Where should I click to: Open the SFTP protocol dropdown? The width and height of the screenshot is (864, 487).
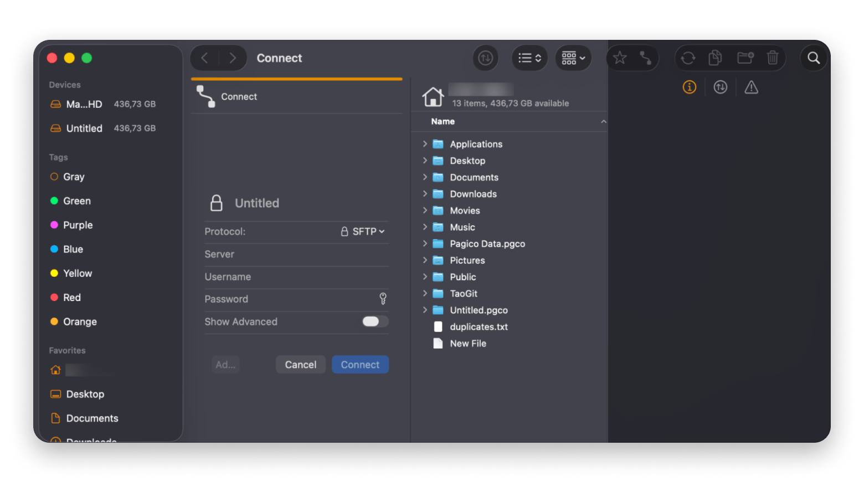[x=363, y=231]
